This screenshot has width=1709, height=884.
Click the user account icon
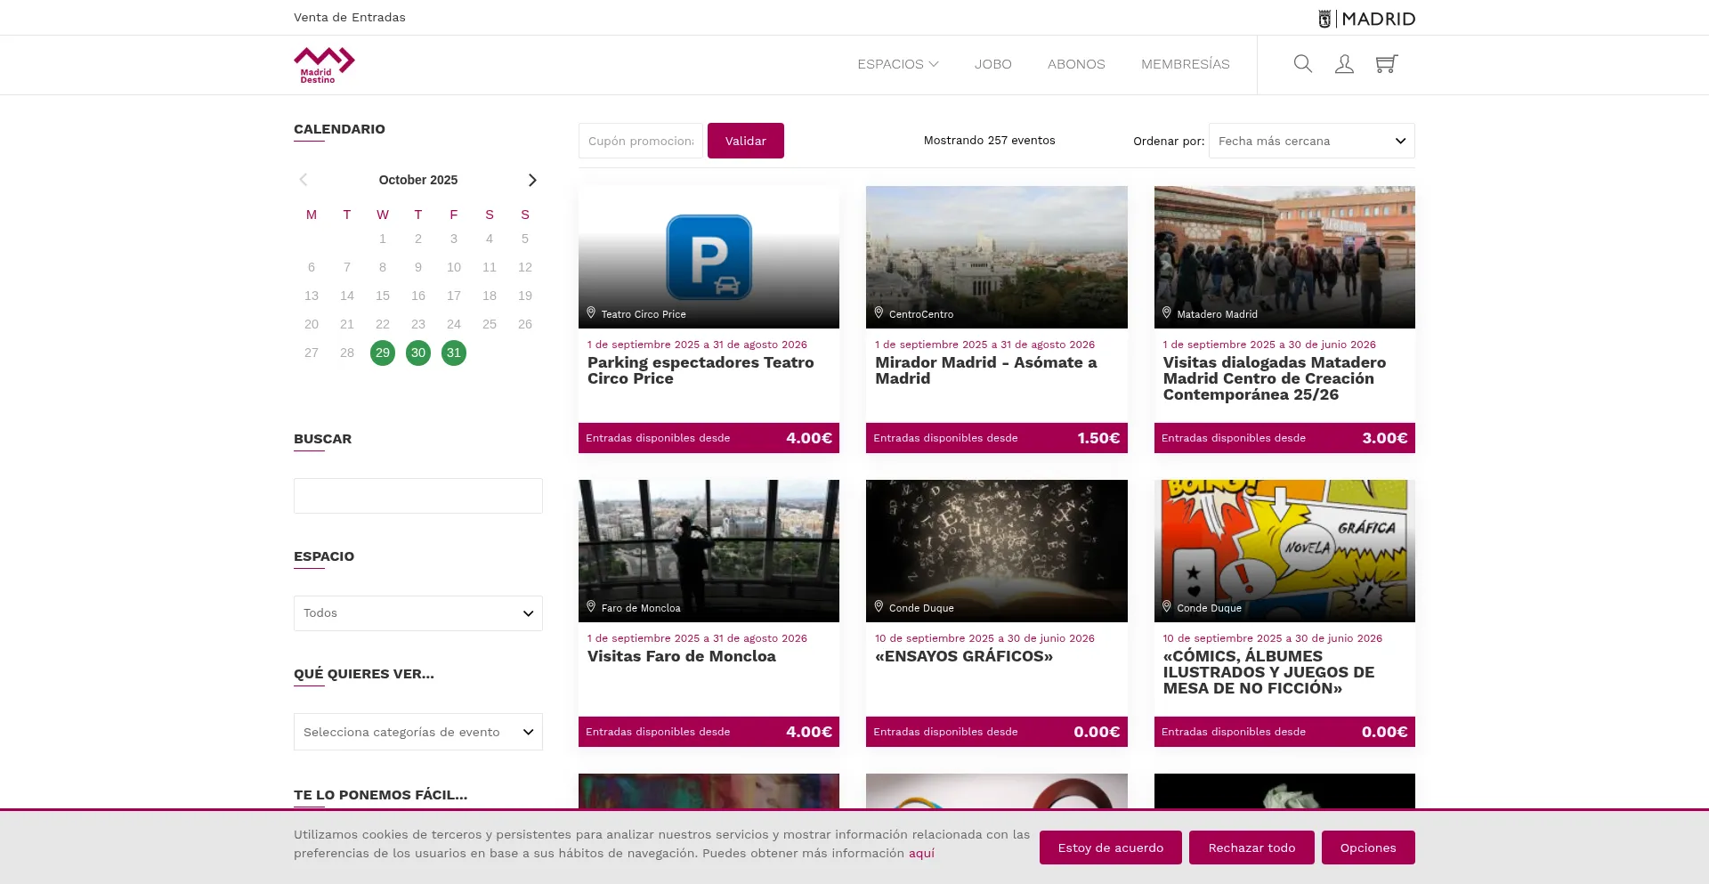tap(1344, 64)
